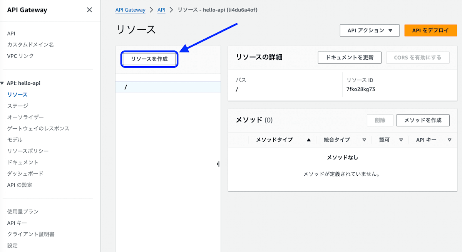Open the API アクション dropdown

[370, 30]
